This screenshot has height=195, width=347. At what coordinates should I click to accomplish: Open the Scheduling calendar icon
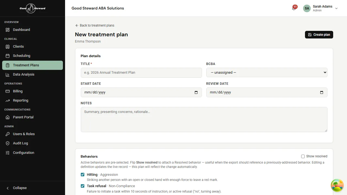[7, 56]
